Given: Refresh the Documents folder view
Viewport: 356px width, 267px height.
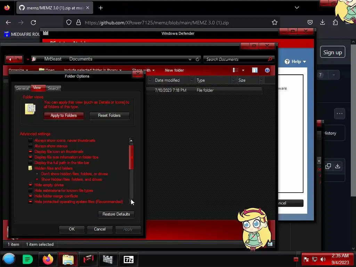Looking at the screenshot, I should [x=197, y=59].
